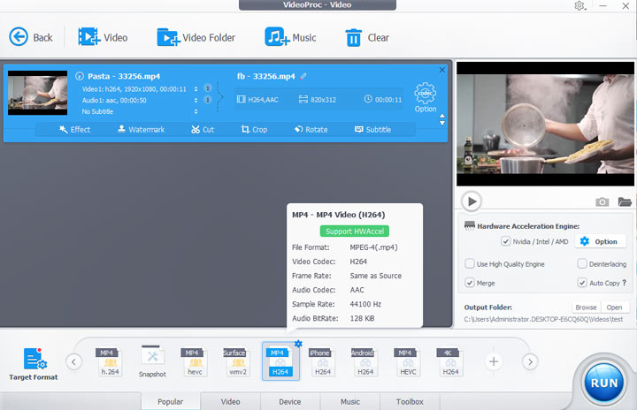This screenshot has width=637, height=410.
Task: Expand Video1 track selector
Action: click(196, 89)
